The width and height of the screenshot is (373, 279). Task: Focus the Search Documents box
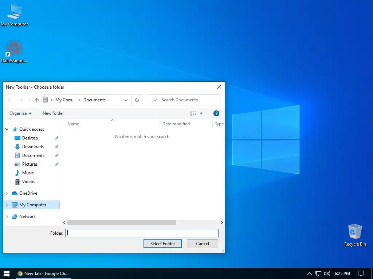[x=184, y=100]
